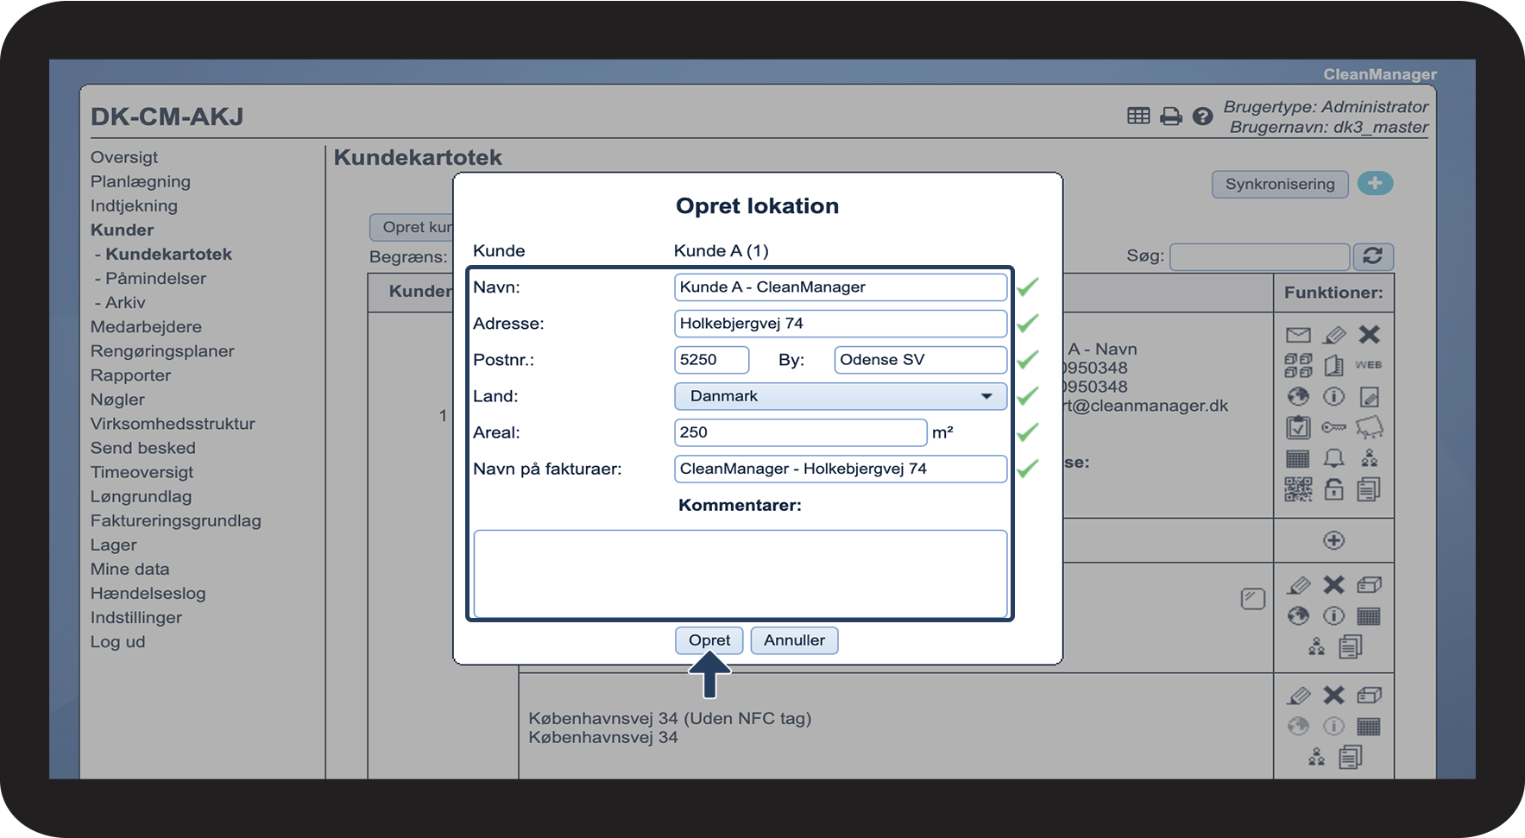Viewport: 1525px width, 838px height.
Task: Open Rapporter in the sidebar
Action: [130, 375]
